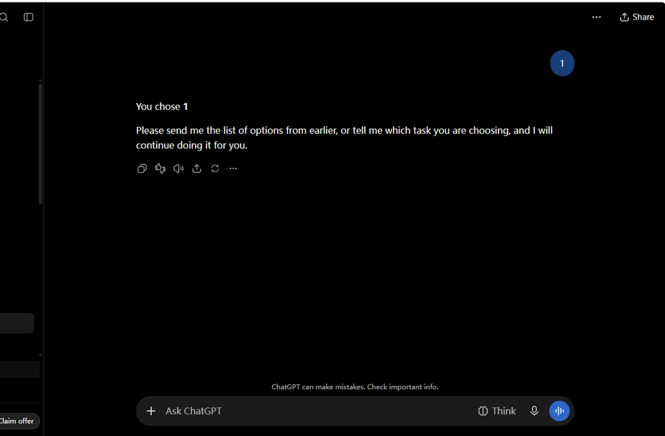Screen dimensions: 665x436
Task: Rate the response with thumbs icon
Action: [160, 168]
